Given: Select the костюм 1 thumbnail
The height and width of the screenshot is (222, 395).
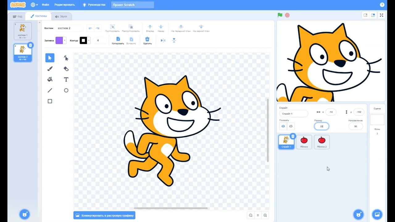Looking at the screenshot, I should (23, 31).
